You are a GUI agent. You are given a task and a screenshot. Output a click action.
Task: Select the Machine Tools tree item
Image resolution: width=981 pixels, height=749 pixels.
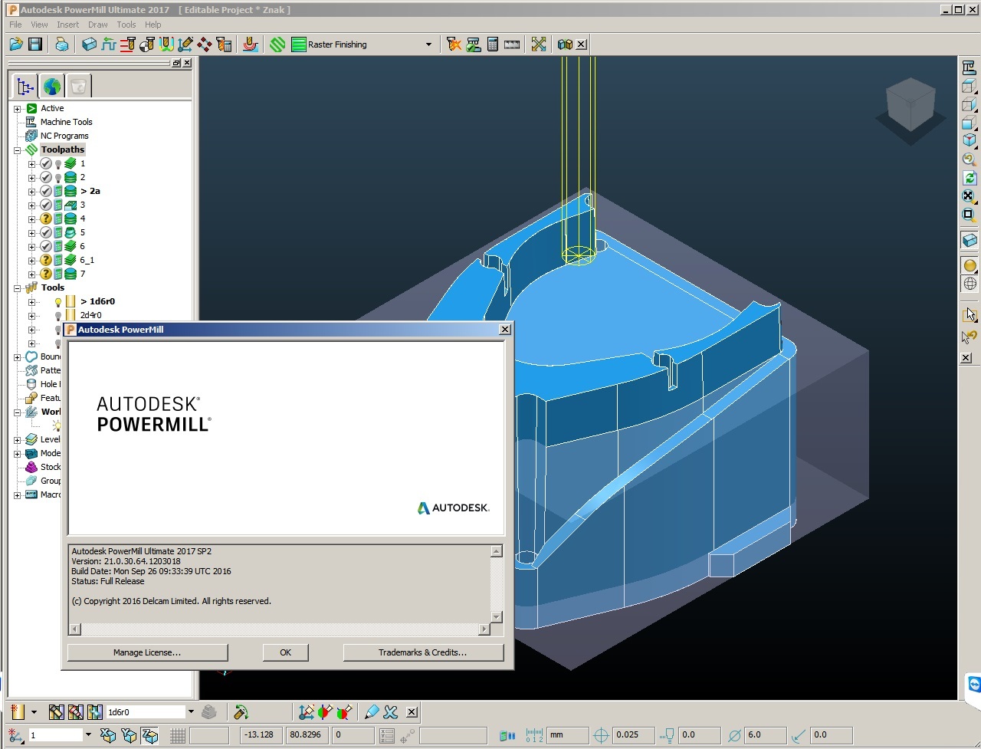point(66,122)
